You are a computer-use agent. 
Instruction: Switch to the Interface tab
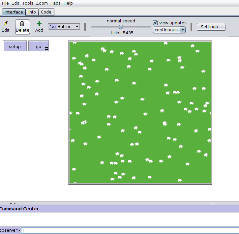tap(14, 12)
